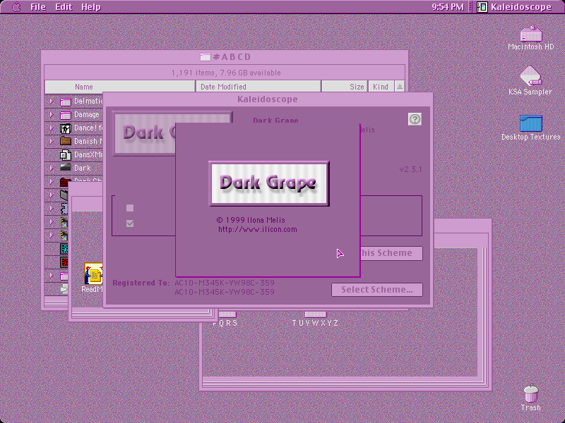Click the "# A B C D" window title text
The image size is (565, 423).
(x=232, y=57)
